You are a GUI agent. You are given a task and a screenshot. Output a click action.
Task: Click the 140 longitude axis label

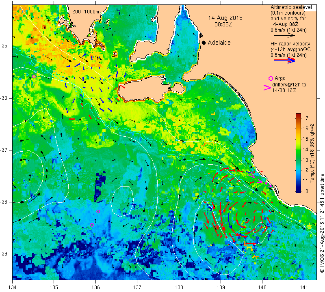coord(262,288)
